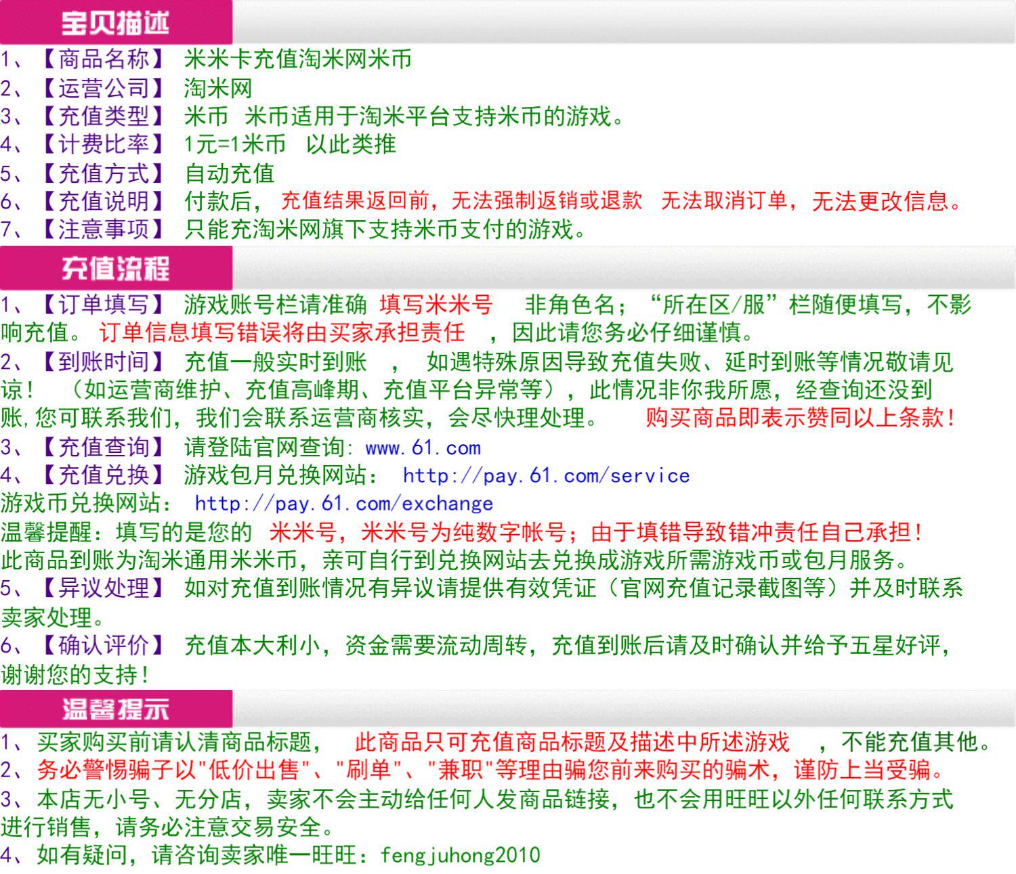Select the 【运营公司】 label

[x=103, y=88]
